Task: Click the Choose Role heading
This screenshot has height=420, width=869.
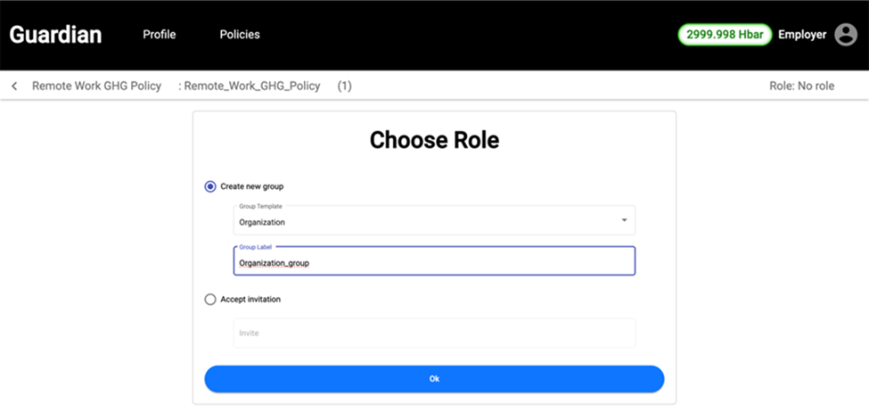Action: (x=434, y=140)
